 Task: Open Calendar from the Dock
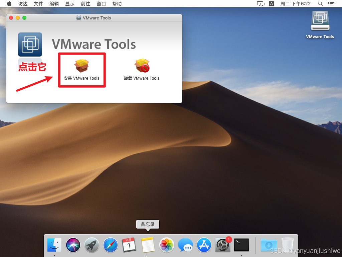point(129,245)
